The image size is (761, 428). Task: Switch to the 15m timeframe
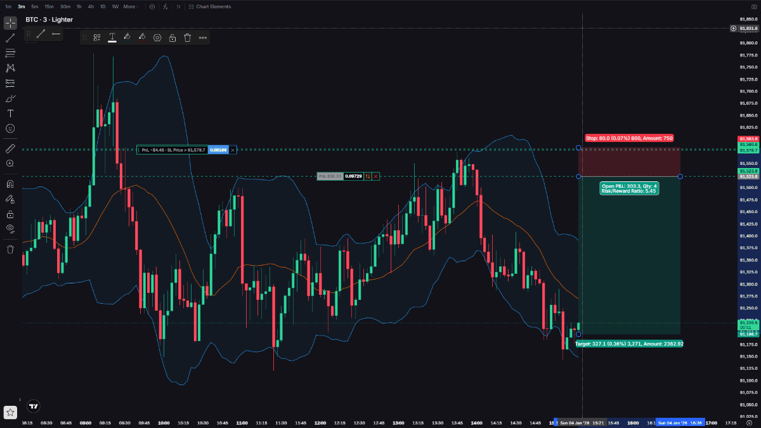tap(49, 6)
